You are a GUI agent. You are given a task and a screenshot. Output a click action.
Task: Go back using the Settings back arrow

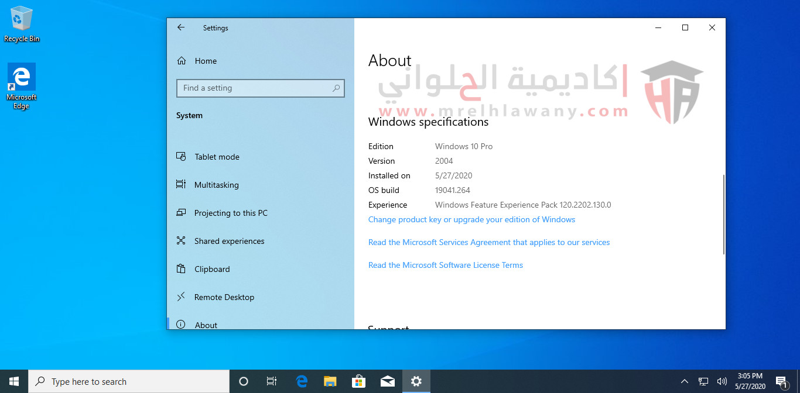click(181, 27)
